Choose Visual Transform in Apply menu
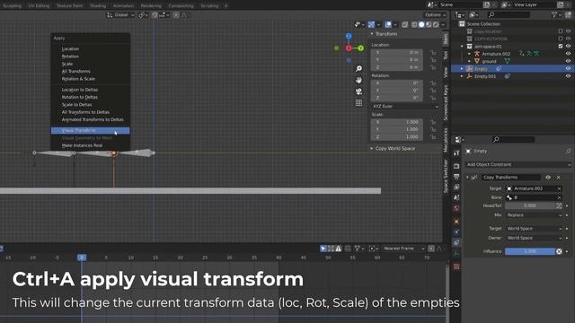The image size is (575, 323). (90, 131)
